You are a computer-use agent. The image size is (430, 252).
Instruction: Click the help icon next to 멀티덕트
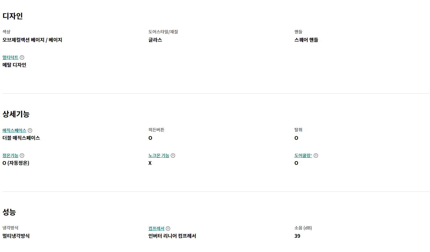[22, 58]
